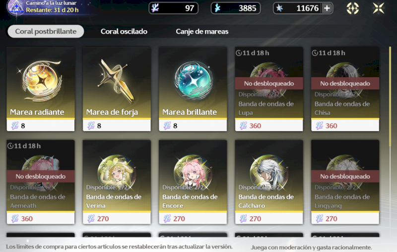The width and height of the screenshot is (397, 252).
Task: Click the four-pointed compass icon near top right
Action: point(353,8)
